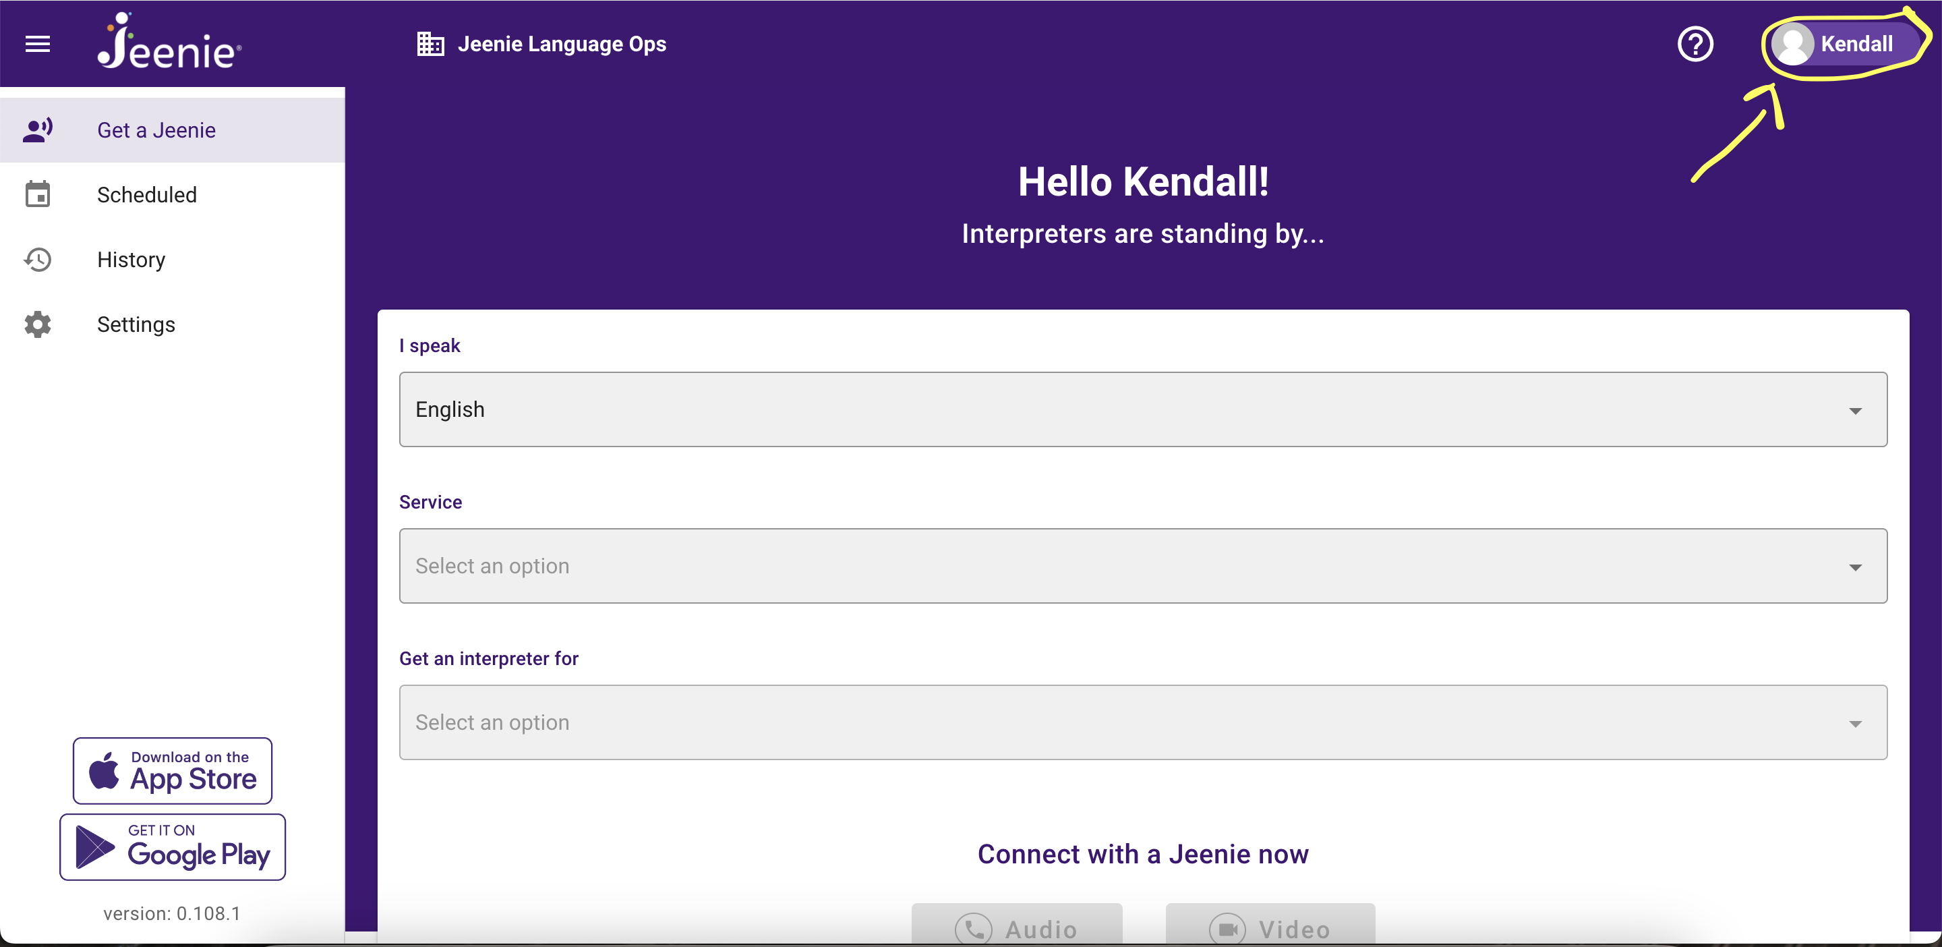Click the Hello Kendall! heading

1143,181
